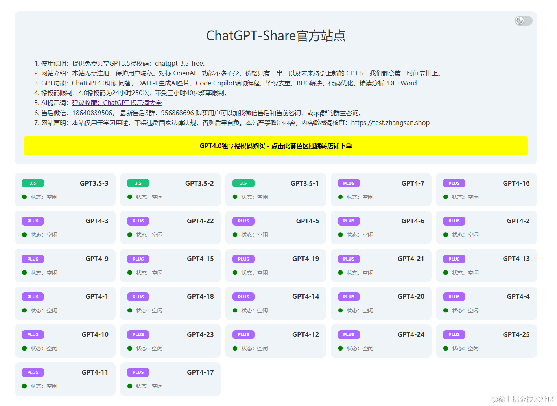Viewport: 557px width, 406px height.
Task: Click the green status dot on GPT4-11
Action: [24, 386]
